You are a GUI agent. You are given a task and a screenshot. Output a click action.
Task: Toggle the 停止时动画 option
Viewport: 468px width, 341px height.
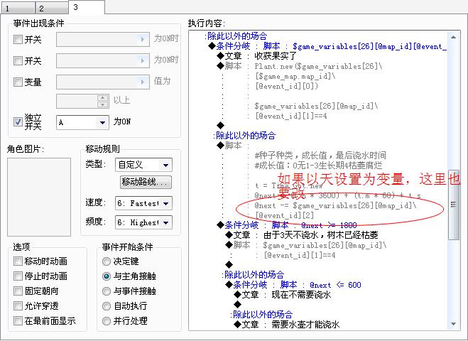(18, 276)
